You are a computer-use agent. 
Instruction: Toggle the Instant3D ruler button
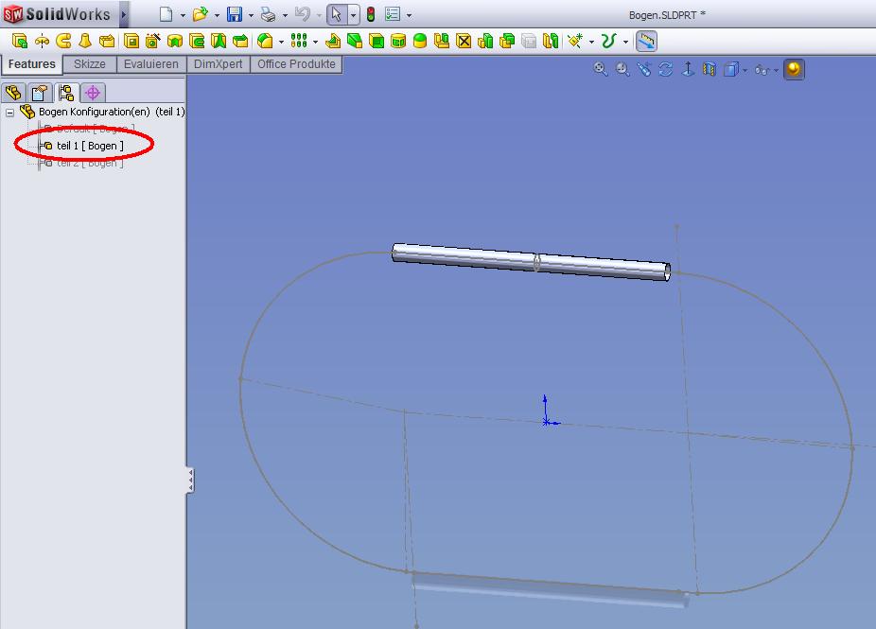(646, 41)
